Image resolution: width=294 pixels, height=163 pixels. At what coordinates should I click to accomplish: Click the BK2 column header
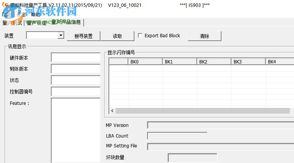pyautogui.click(x=214, y=62)
